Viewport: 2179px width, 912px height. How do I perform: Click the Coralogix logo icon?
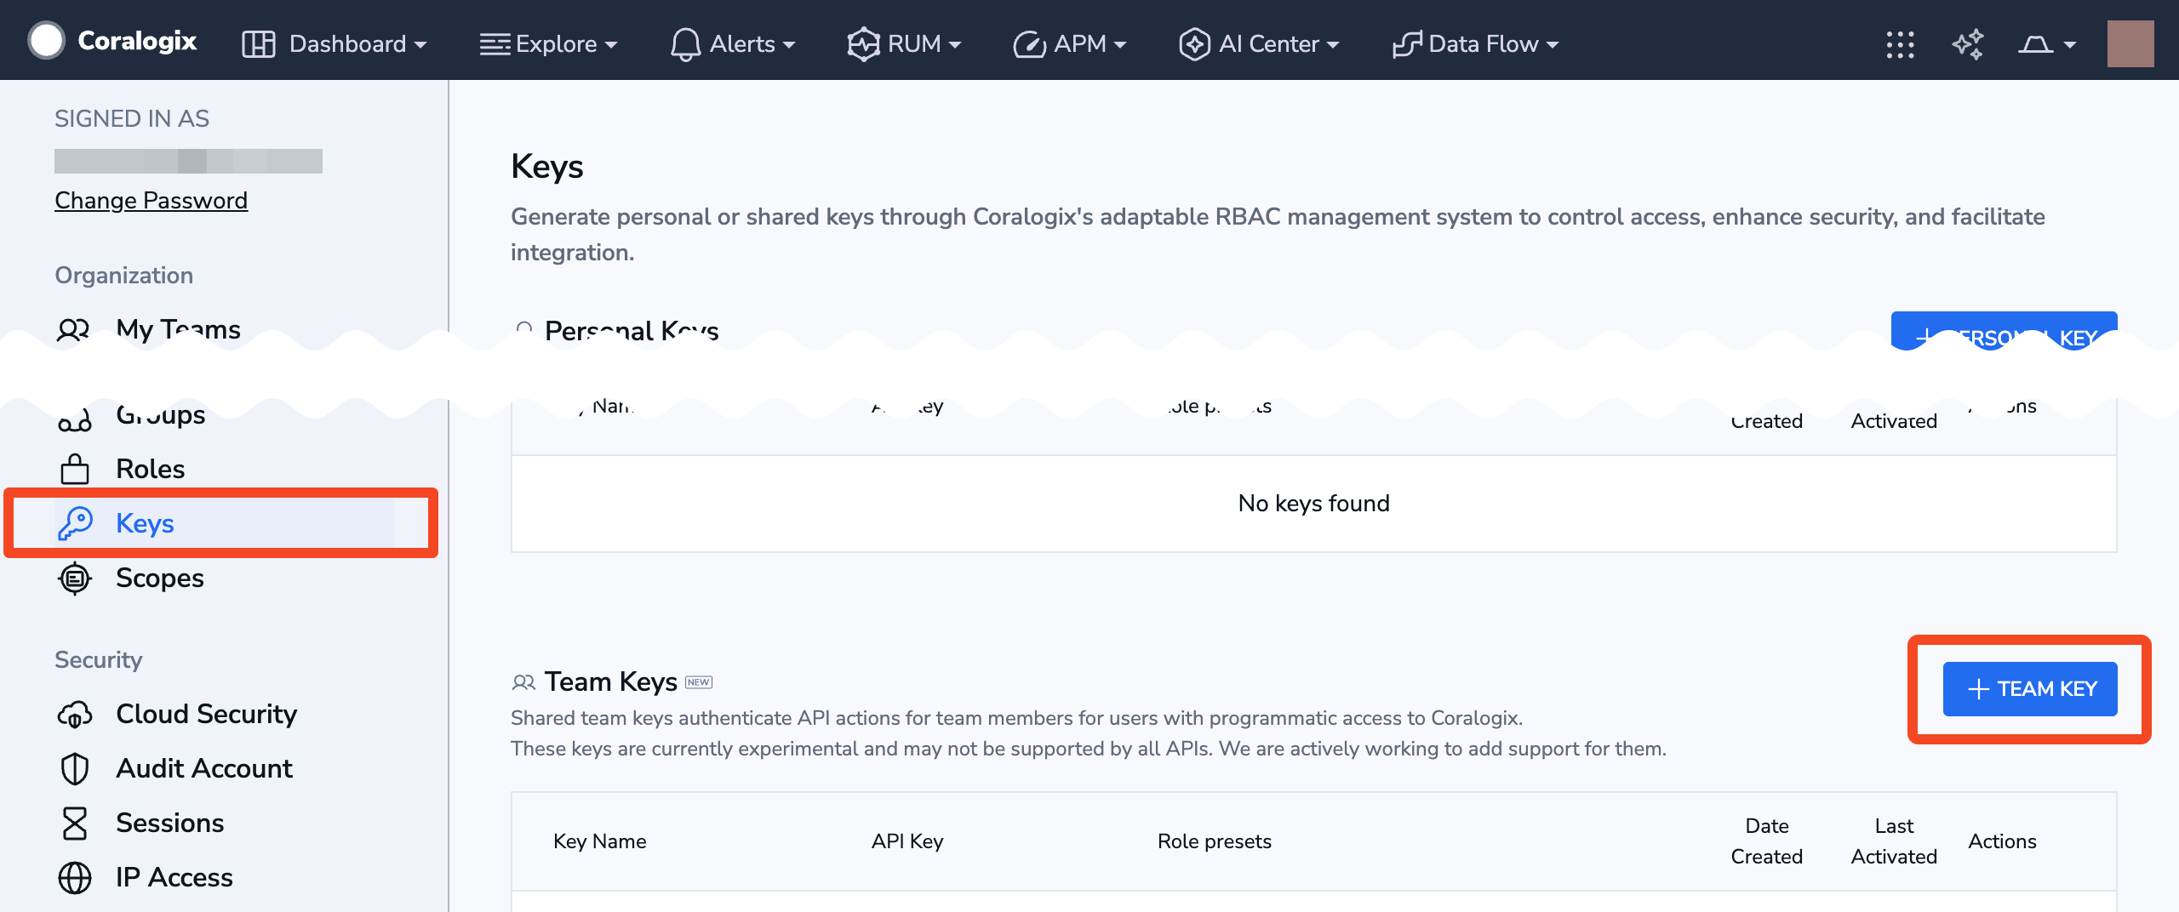point(46,41)
